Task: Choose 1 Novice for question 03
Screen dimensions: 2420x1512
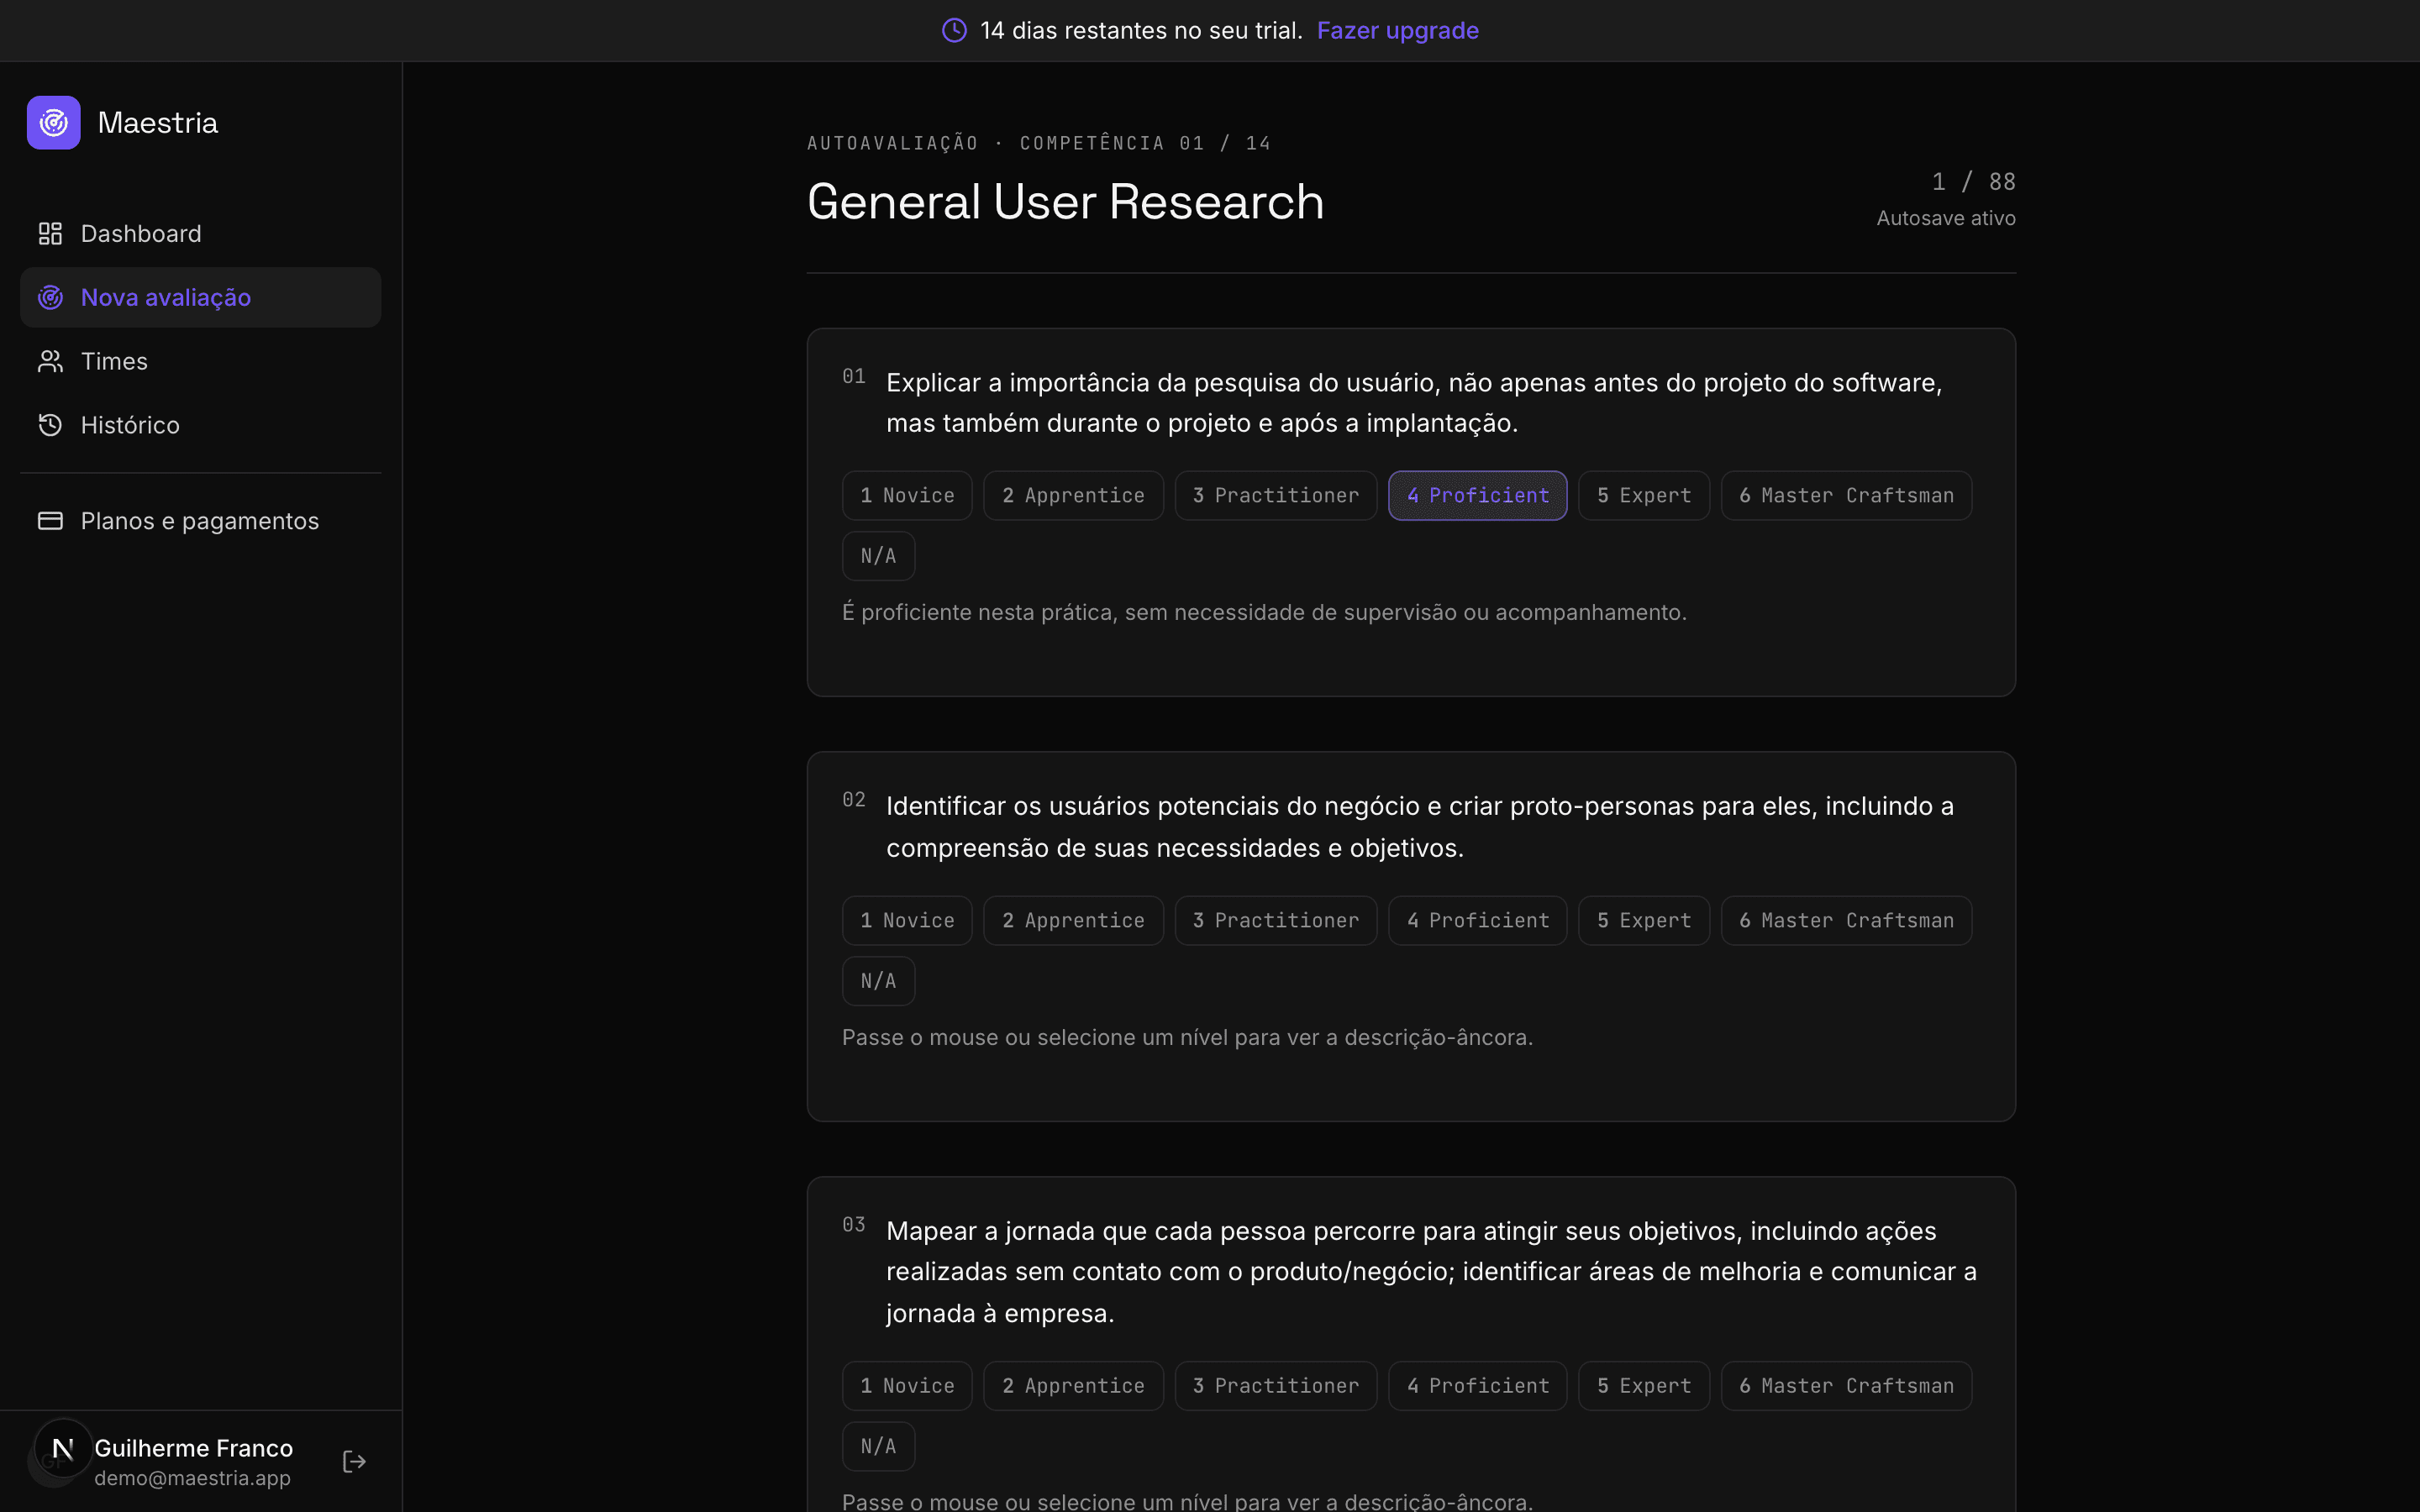Action: pyautogui.click(x=907, y=1385)
